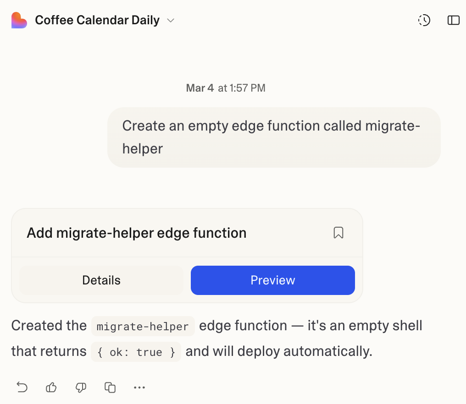The width and height of the screenshot is (466, 404).
Task: Click the migrate-helper inline code tag
Action: pos(143,326)
